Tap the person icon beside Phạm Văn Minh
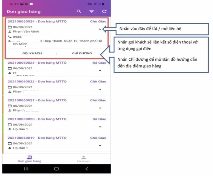213x176 pixels. coord(10,32)
